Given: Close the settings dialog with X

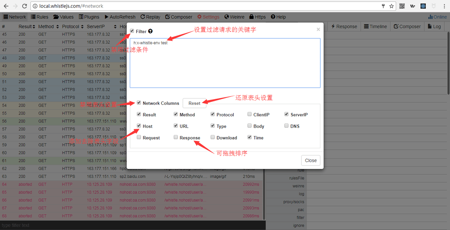Looking at the screenshot, I should [318, 30].
